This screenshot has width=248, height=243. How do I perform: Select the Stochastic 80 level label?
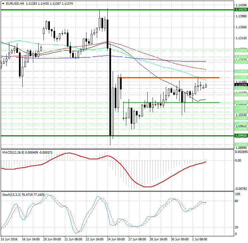coord(236,201)
